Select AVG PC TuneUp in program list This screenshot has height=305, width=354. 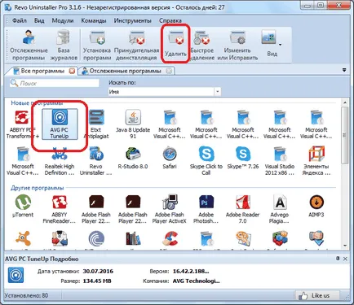tap(60, 124)
